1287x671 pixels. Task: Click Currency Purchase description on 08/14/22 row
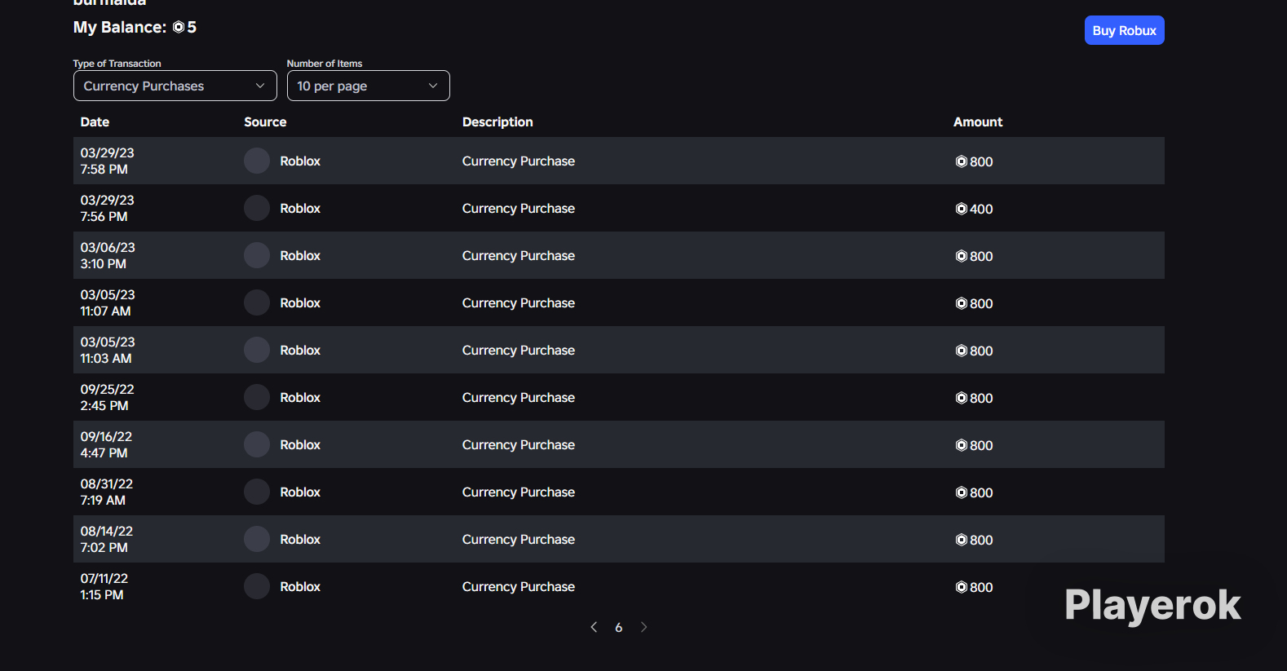tap(519, 539)
